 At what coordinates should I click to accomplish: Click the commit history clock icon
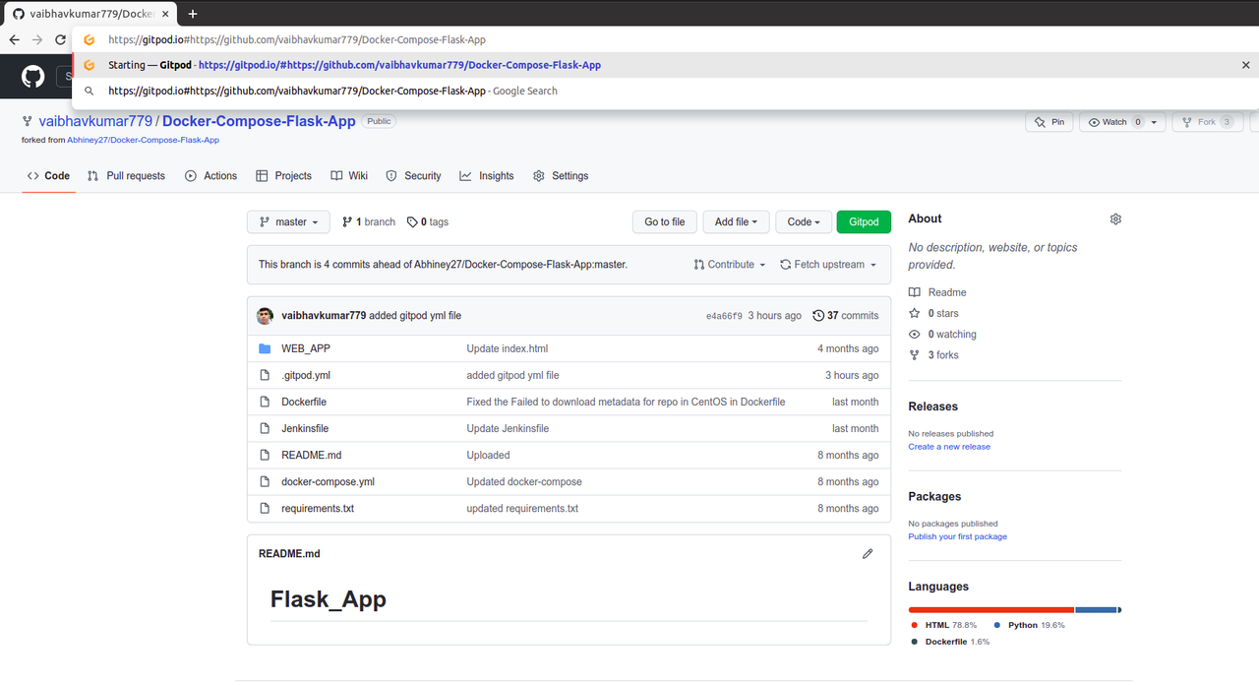pyautogui.click(x=818, y=316)
